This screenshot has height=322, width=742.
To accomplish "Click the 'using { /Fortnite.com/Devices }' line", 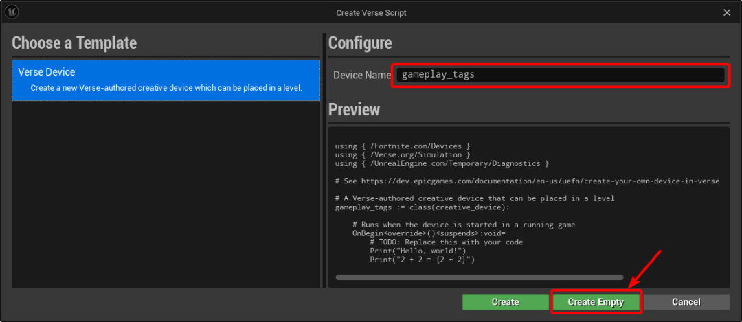I will [x=402, y=146].
